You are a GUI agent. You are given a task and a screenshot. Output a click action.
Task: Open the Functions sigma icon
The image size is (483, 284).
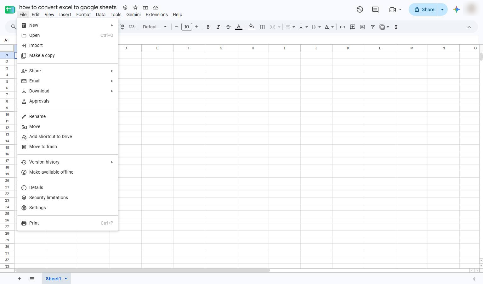point(396,27)
